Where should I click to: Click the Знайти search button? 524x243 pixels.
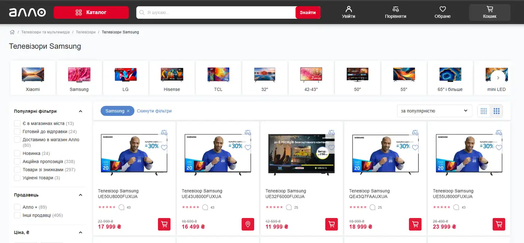tap(308, 12)
